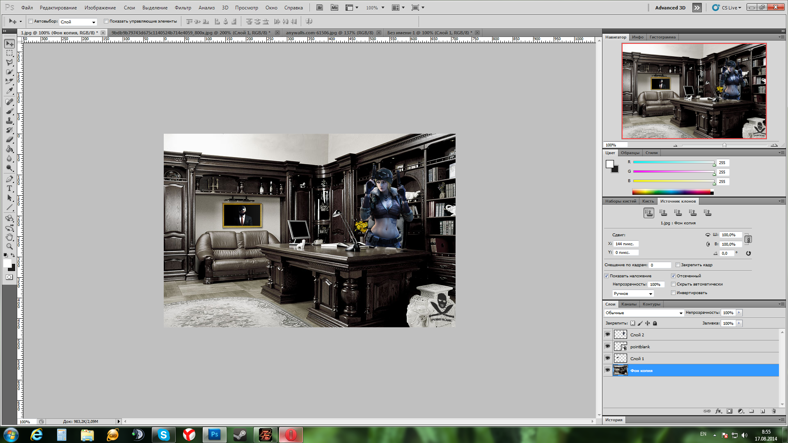Add a layer mask icon
Viewport: 788px width, 443px height.
click(x=729, y=411)
